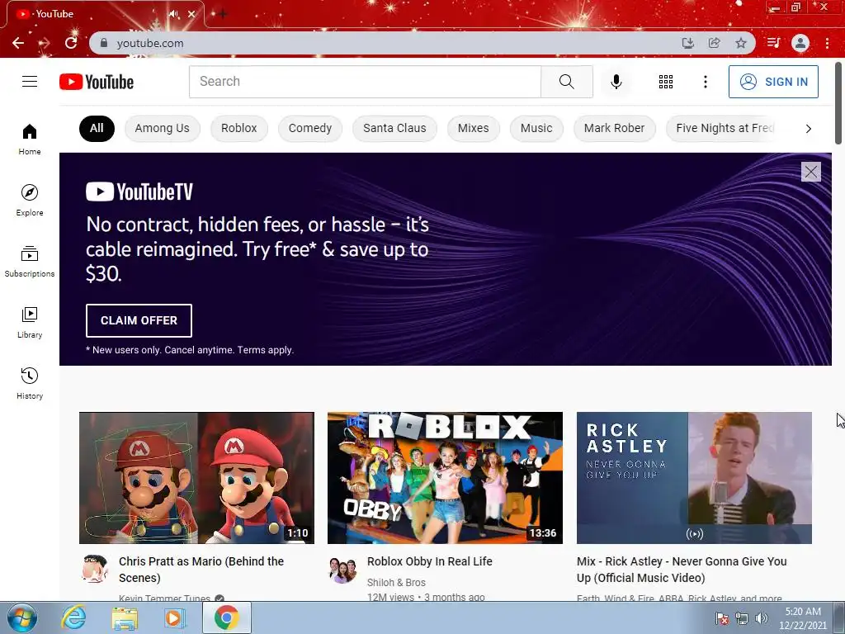Go to Home in sidebar
Viewport: 845px width, 634px height.
pyautogui.click(x=30, y=139)
